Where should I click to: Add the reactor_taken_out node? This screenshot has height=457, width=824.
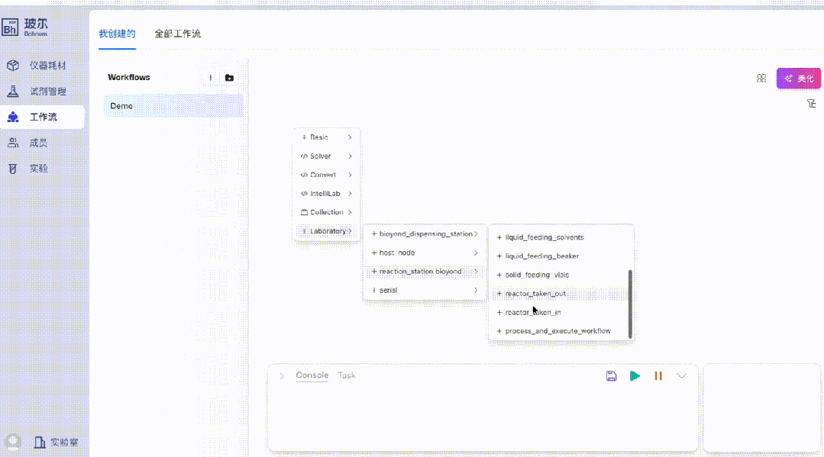pyautogui.click(x=535, y=294)
